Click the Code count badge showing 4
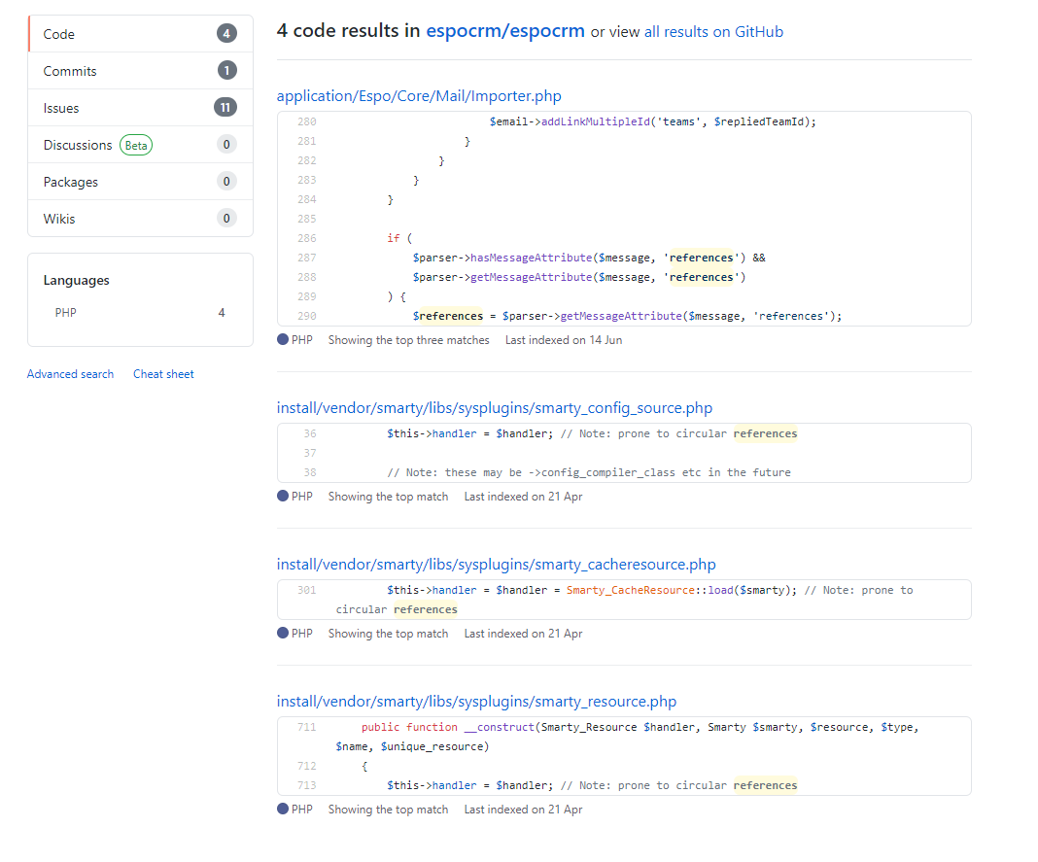The image size is (1038, 862). 226,34
